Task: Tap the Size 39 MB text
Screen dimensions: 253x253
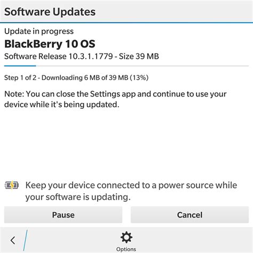Action: [x=139, y=57]
